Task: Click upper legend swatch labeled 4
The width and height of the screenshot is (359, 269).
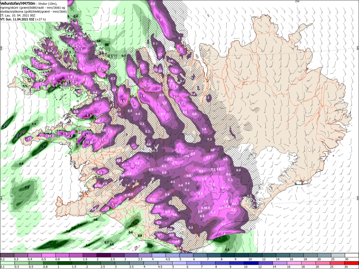Action: (159, 255)
